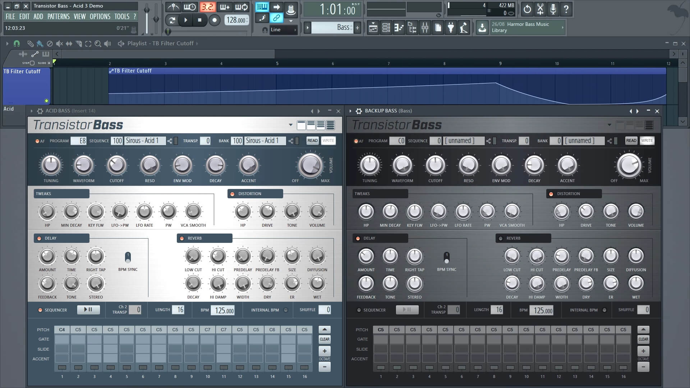Viewport: 690px width, 388px height.
Task: Click CLEAR button on BACKUP BASS sequencer
Action: [x=643, y=339]
